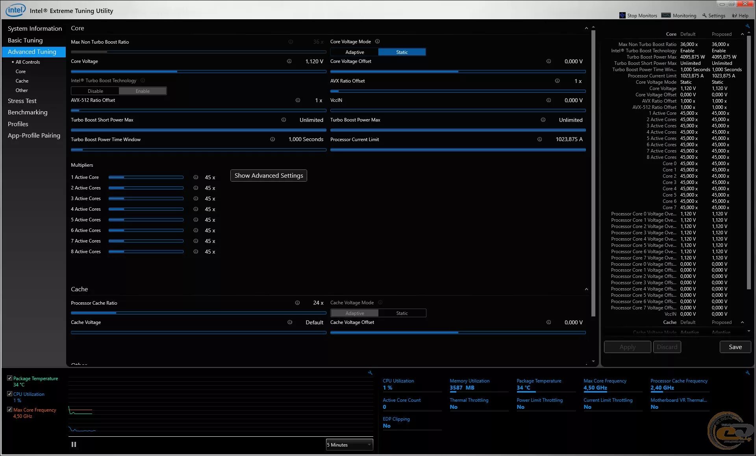This screenshot has width=756, height=456.
Task: Click info icon for Core Voltage Offset
Action: click(x=548, y=61)
